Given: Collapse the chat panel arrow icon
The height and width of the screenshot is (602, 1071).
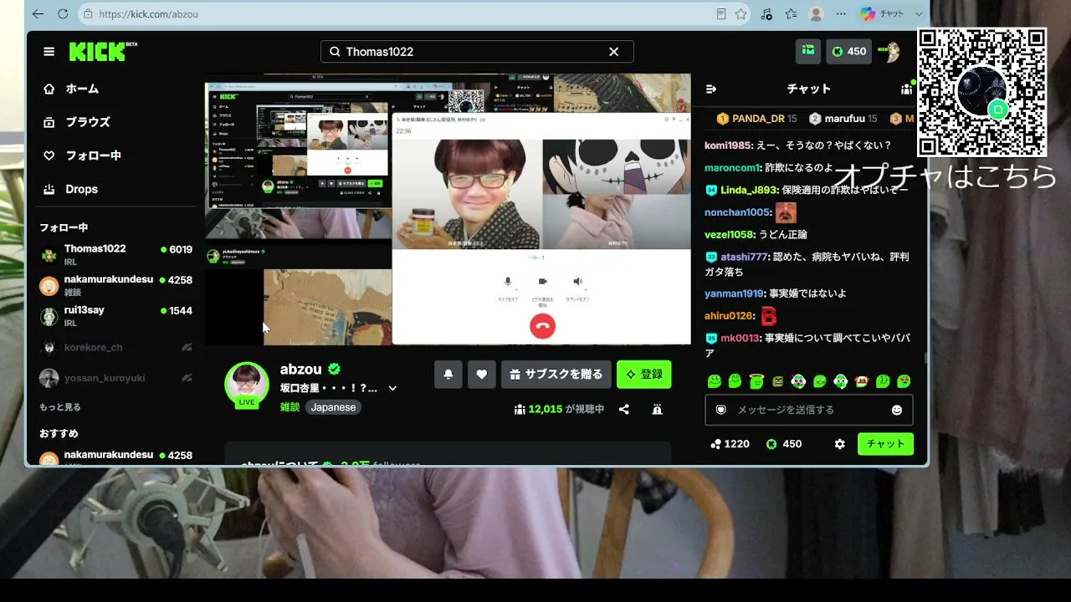Looking at the screenshot, I should click(x=712, y=89).
